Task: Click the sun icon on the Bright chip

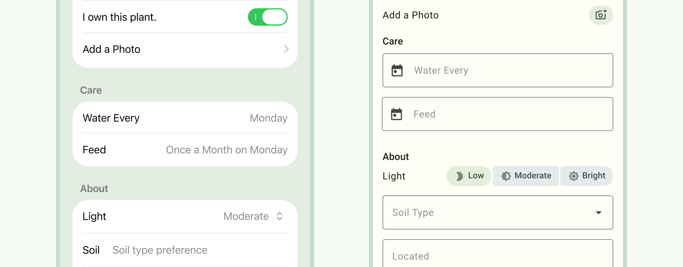Action: [574, 176]
